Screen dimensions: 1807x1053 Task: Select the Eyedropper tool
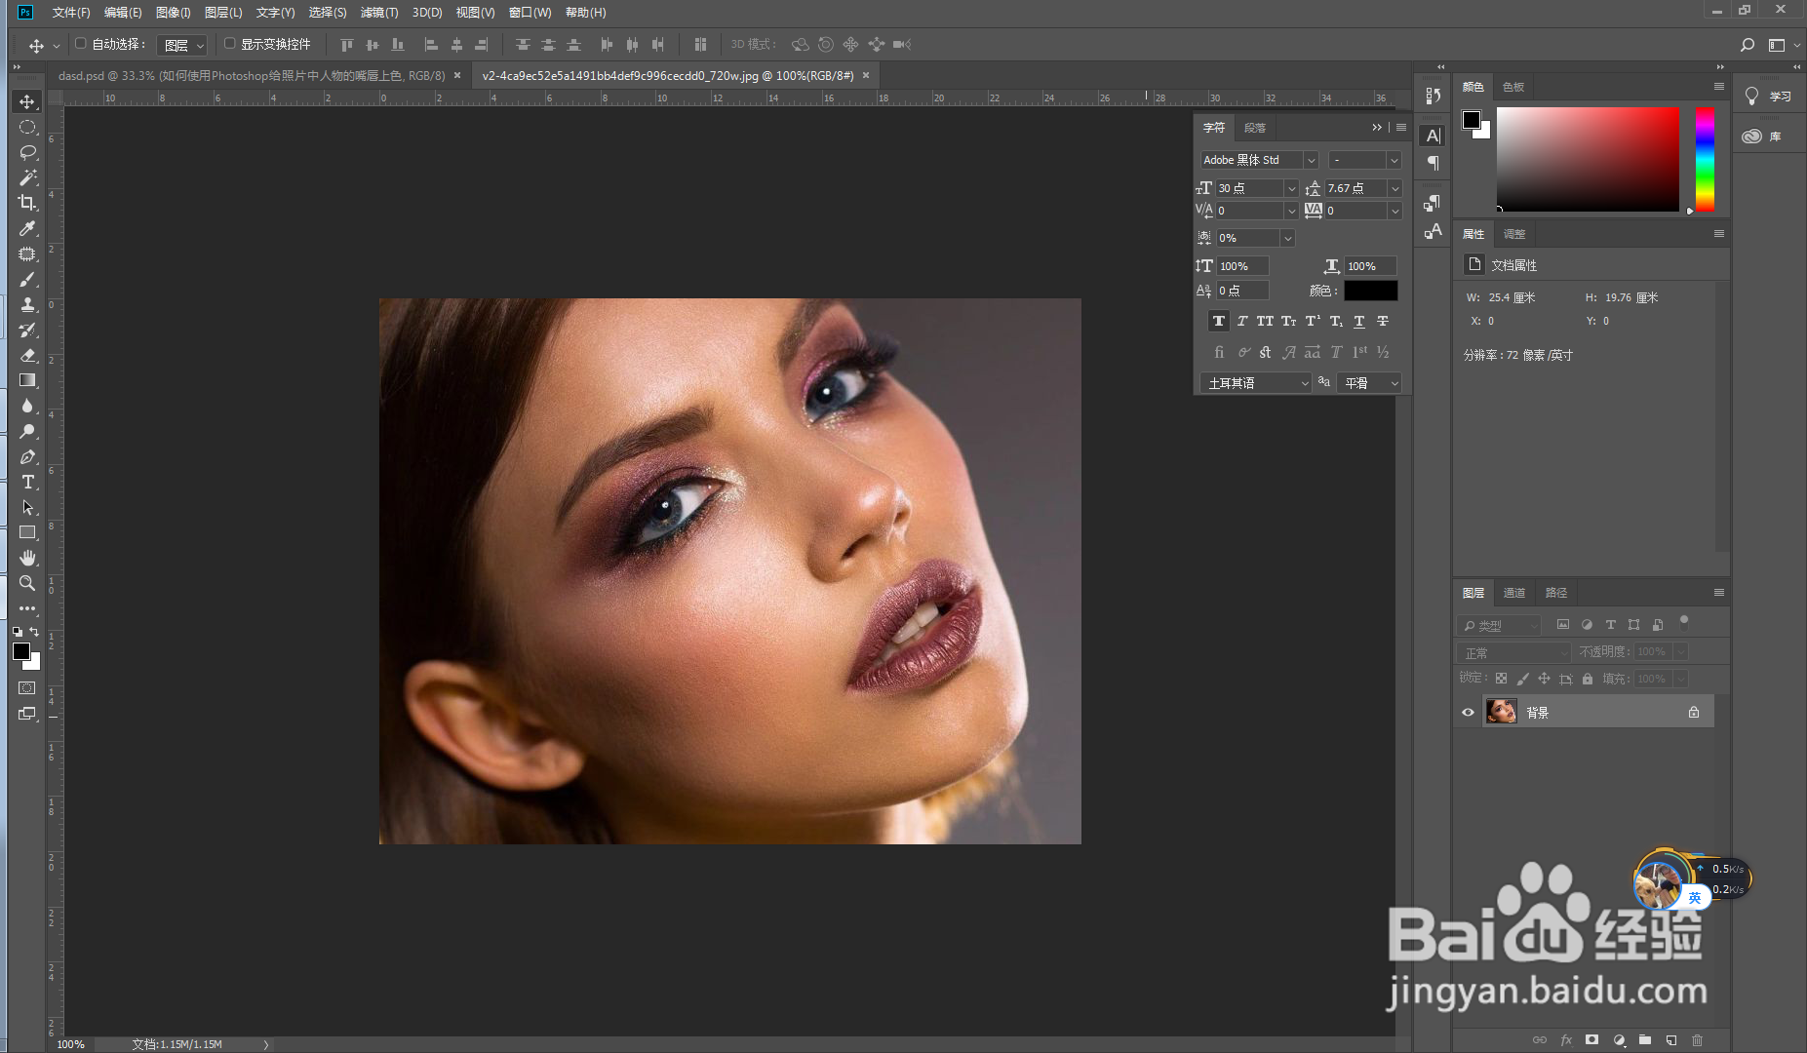[x=27, y=228]
